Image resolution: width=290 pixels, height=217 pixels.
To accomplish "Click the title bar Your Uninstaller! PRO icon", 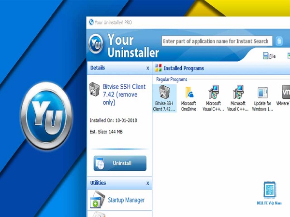I will tap(91, 22).
